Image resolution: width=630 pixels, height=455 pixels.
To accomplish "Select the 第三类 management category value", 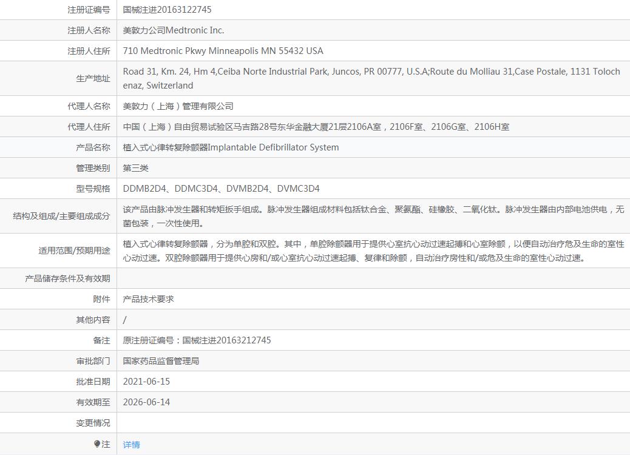I will [x=135, y=168].
